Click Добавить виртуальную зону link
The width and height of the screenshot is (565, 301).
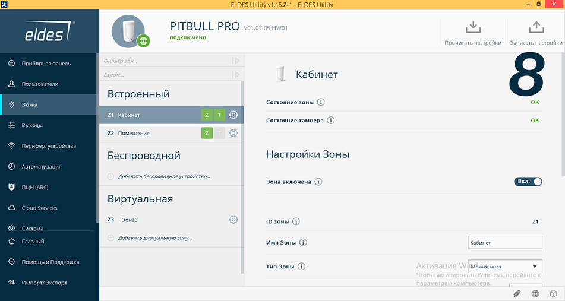click(x=155, y=237)
